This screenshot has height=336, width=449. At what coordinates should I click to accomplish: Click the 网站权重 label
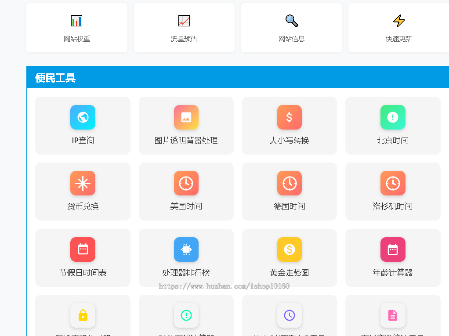pyautogui.click(x=77, y=39)
